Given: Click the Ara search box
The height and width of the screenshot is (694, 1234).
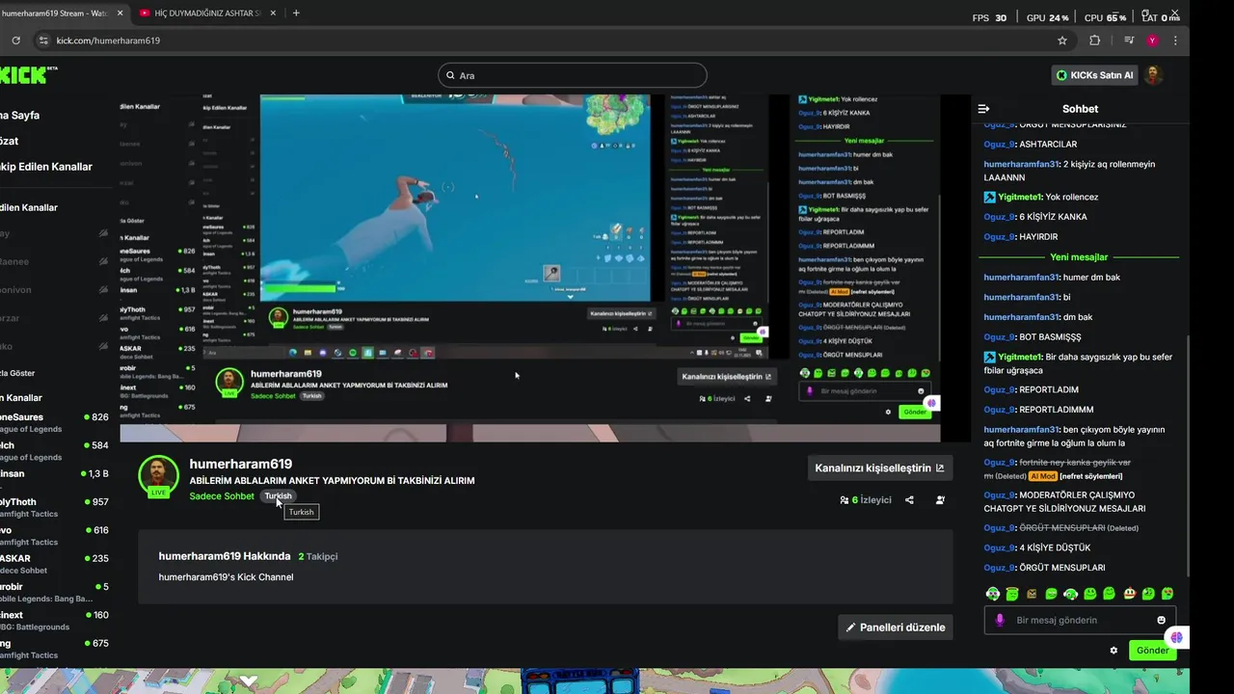Looking at the screenshot, I should pos(572,75).
